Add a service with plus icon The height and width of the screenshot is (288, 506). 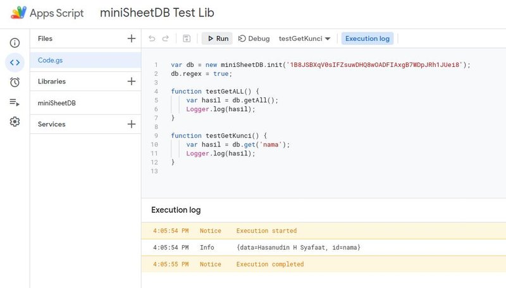click(132, 124)
